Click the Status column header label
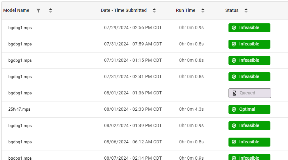The width and height of the screenshot is (288, 160). pyautogui.click(x=232, y=10)
